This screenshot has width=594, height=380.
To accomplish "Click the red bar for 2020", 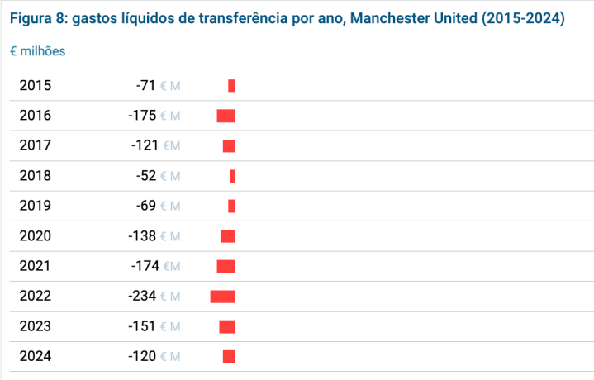I will (x=228, y=236).
